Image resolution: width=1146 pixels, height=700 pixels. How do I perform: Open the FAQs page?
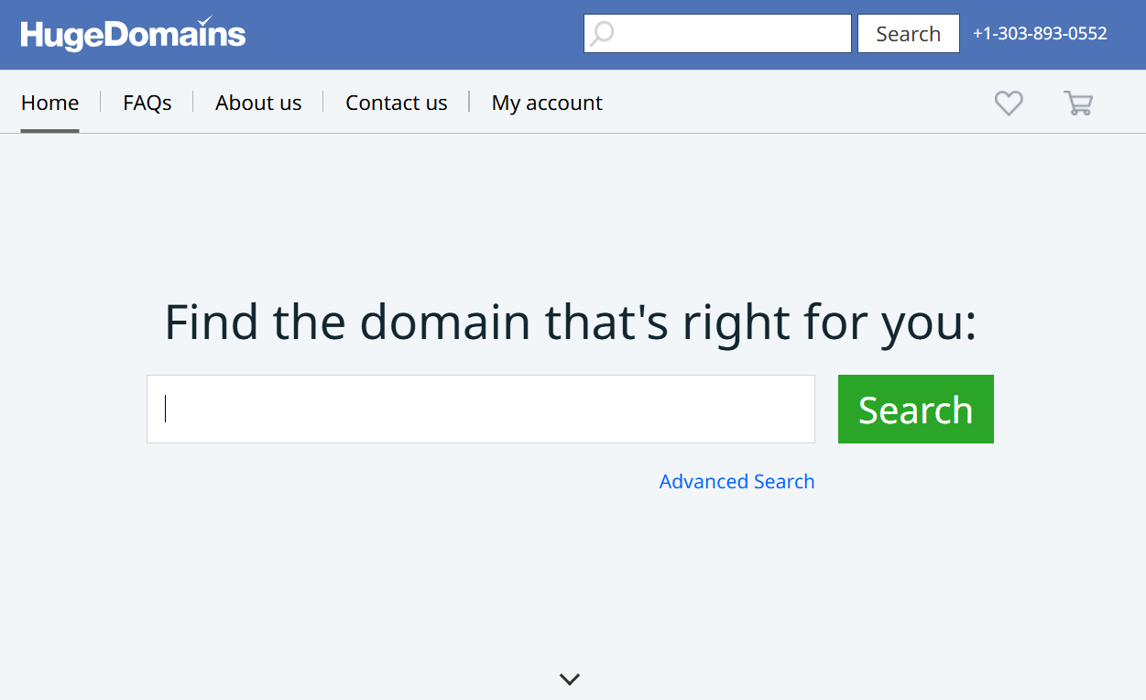[147, 103]
